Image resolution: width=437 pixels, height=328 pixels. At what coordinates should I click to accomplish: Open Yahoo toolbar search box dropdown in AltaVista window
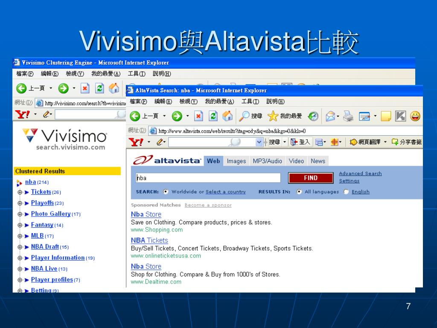pos(259,142)
